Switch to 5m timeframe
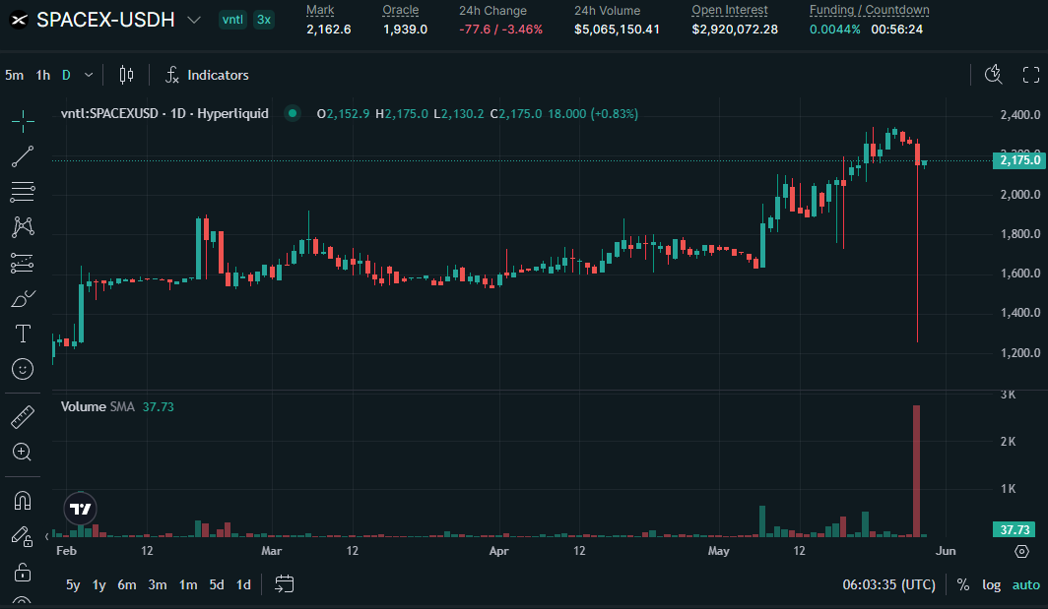This screenshot has width=1048, height=609. [x=14, y=75]
